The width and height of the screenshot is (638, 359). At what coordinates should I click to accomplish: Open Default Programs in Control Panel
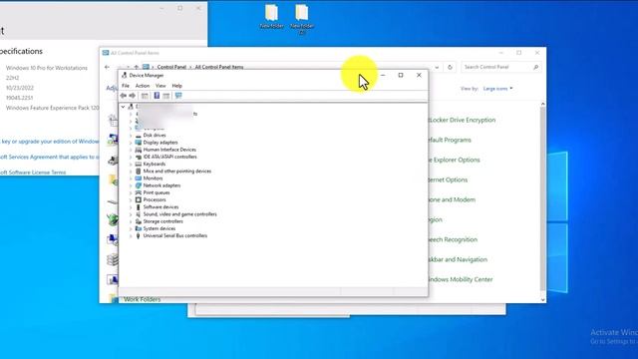coord(450,140)
